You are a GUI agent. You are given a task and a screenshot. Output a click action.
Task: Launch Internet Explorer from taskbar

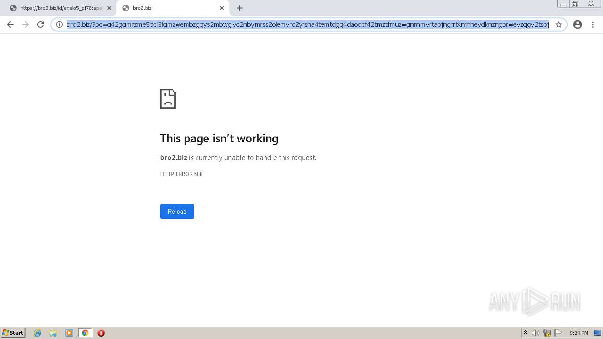tap(38, 333)
